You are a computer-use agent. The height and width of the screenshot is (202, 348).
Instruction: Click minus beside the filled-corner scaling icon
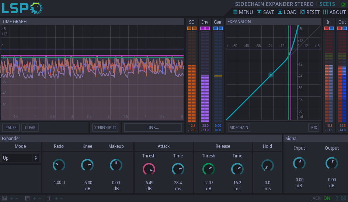click(x=17, y=198)
